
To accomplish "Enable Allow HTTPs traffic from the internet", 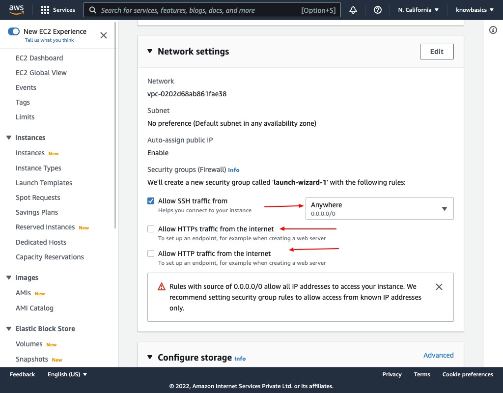I will [151, 229].
